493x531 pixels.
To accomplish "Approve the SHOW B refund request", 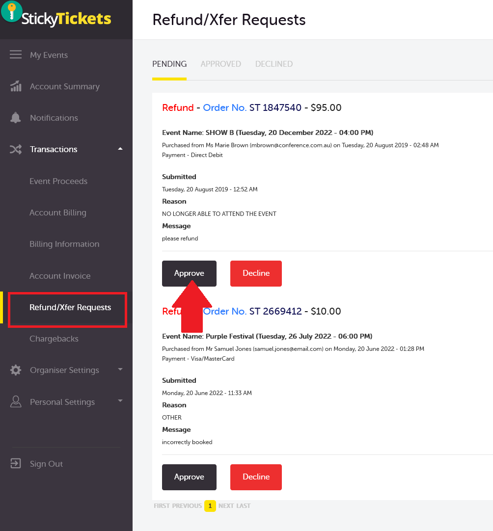I will [189, 273].
